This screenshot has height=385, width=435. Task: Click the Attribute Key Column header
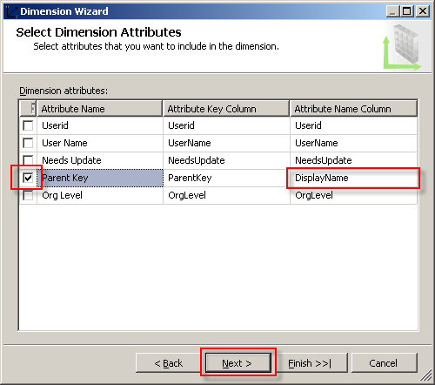[226, 109]
